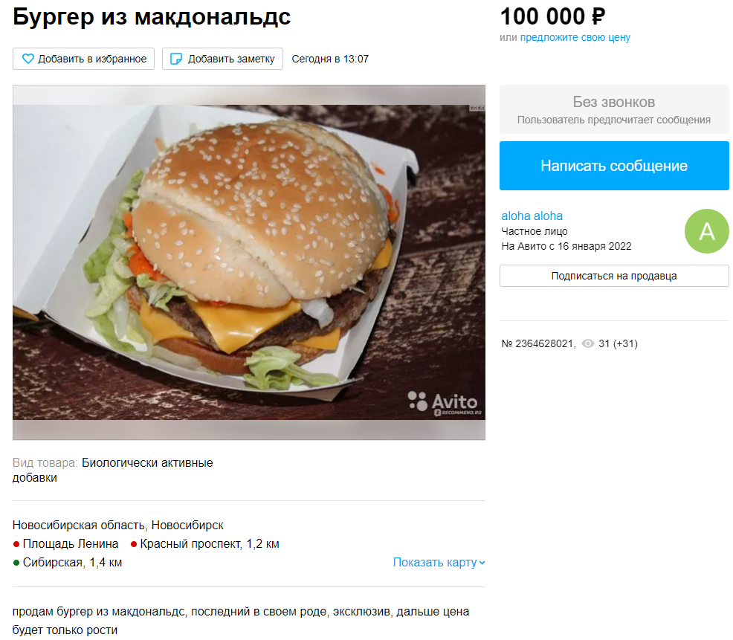Click the eye views icon near 31
Image resolution: width=733 pixels, height=640 pixels.
[x=587, y=343]
